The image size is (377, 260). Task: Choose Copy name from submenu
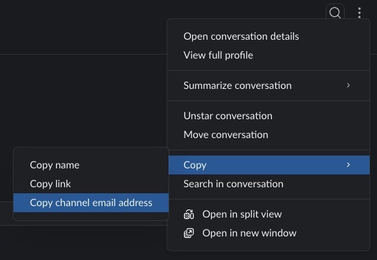[91, 165]
